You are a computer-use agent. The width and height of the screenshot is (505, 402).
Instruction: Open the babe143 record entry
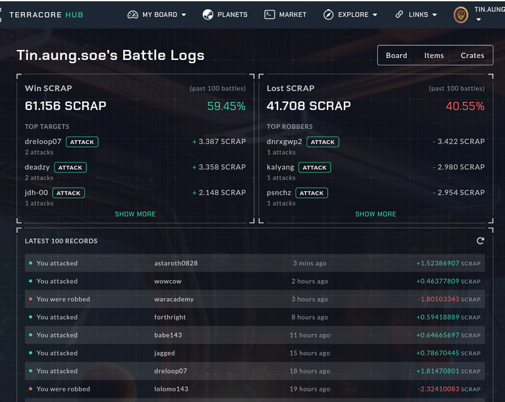pyautogui.click(x=254, y=336)
